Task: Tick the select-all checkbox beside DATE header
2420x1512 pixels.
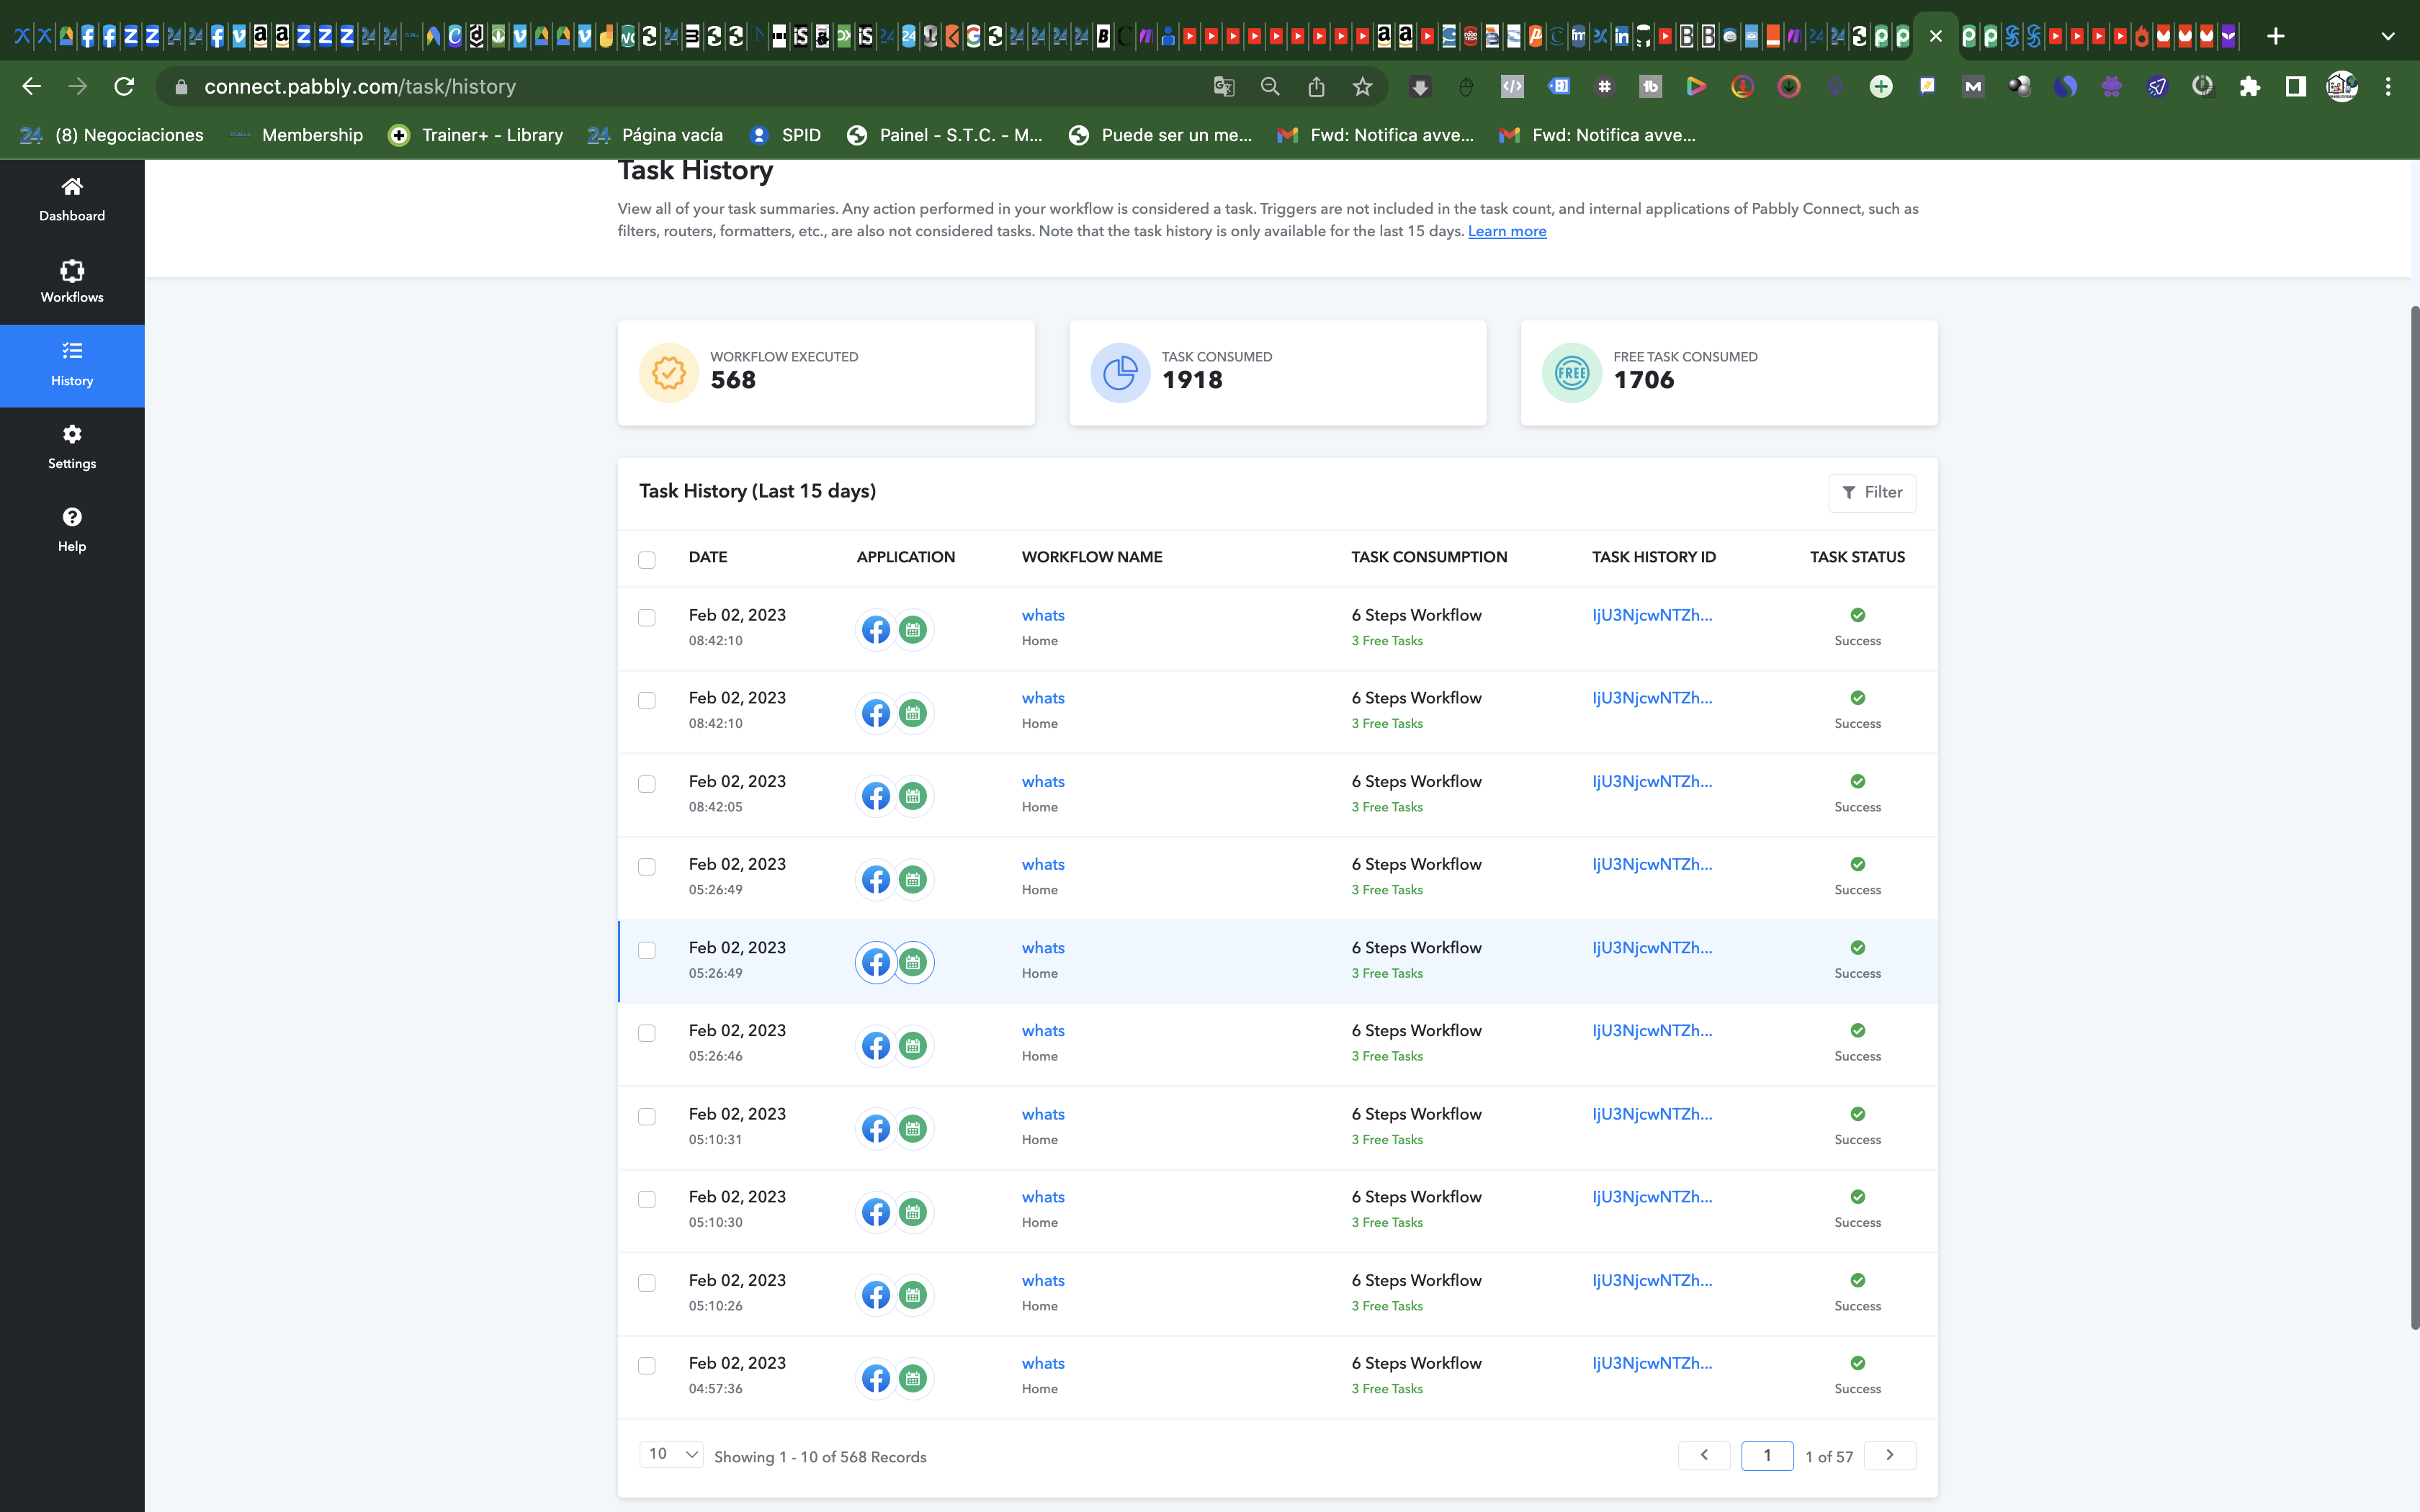Action: click(x=647, y=560)
